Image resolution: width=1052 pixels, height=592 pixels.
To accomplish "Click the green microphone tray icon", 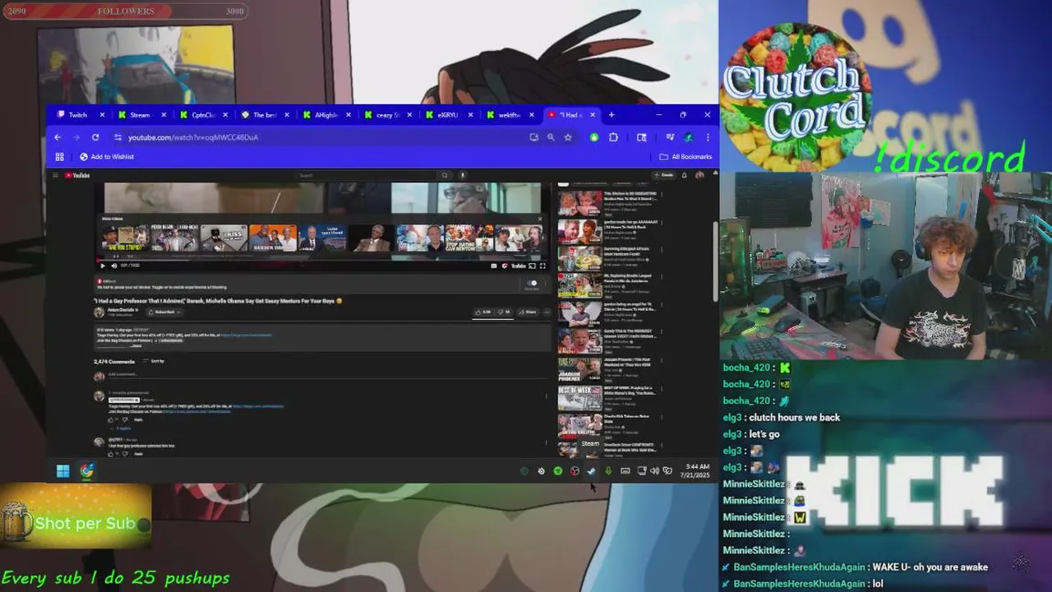I will (x=608, y=471).
